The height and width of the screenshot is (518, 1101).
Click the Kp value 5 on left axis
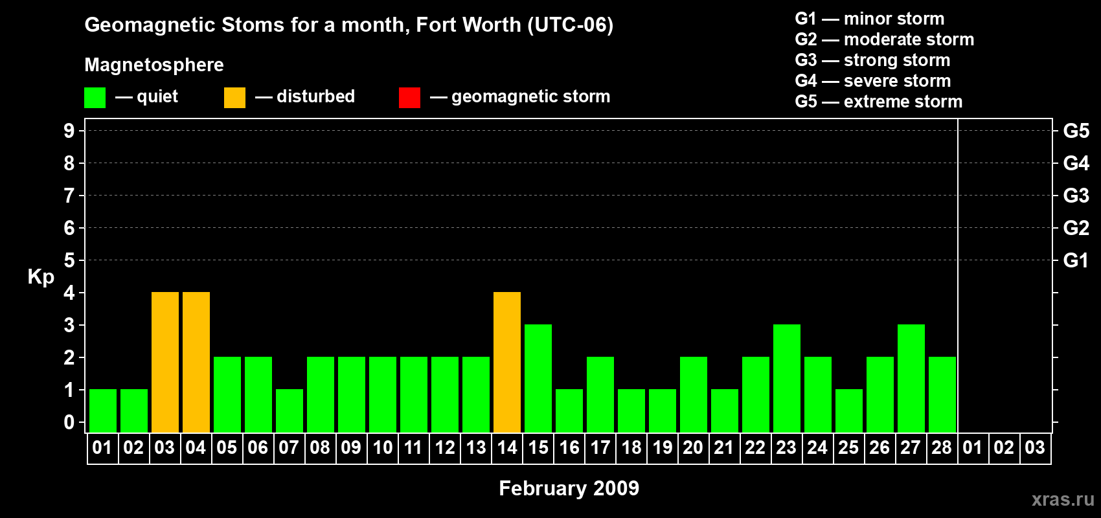(69, 260)
